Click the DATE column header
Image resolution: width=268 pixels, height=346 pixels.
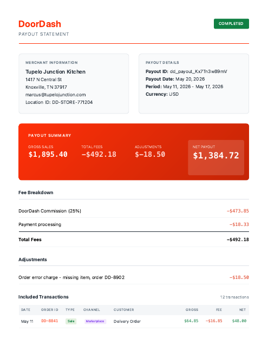tap(25, 310)
